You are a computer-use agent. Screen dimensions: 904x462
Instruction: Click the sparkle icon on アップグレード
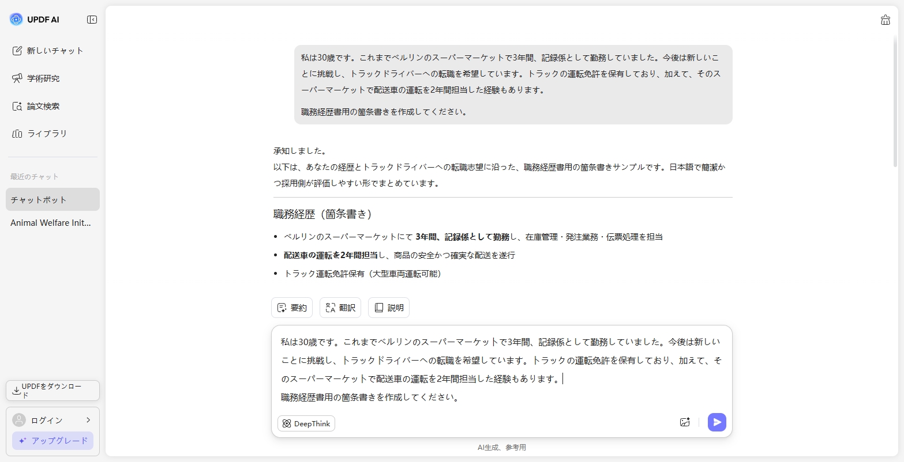pos(22,441)
